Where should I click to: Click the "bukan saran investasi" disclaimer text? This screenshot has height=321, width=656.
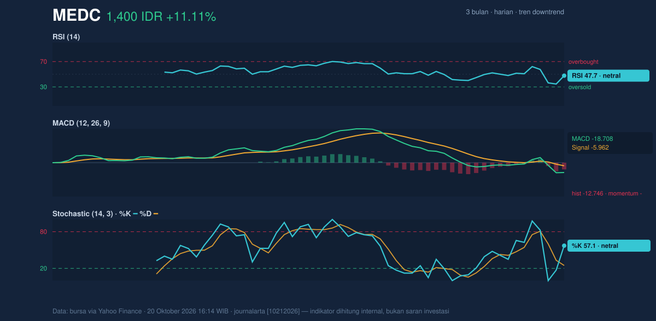point(418,311)
